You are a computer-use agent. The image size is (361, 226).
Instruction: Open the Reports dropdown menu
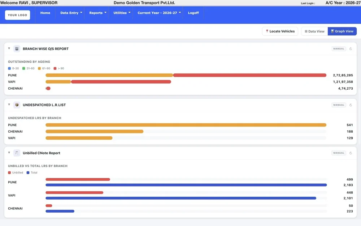97,13
